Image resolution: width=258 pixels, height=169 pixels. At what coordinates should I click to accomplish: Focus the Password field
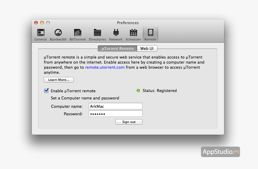[x=115, y=114]
